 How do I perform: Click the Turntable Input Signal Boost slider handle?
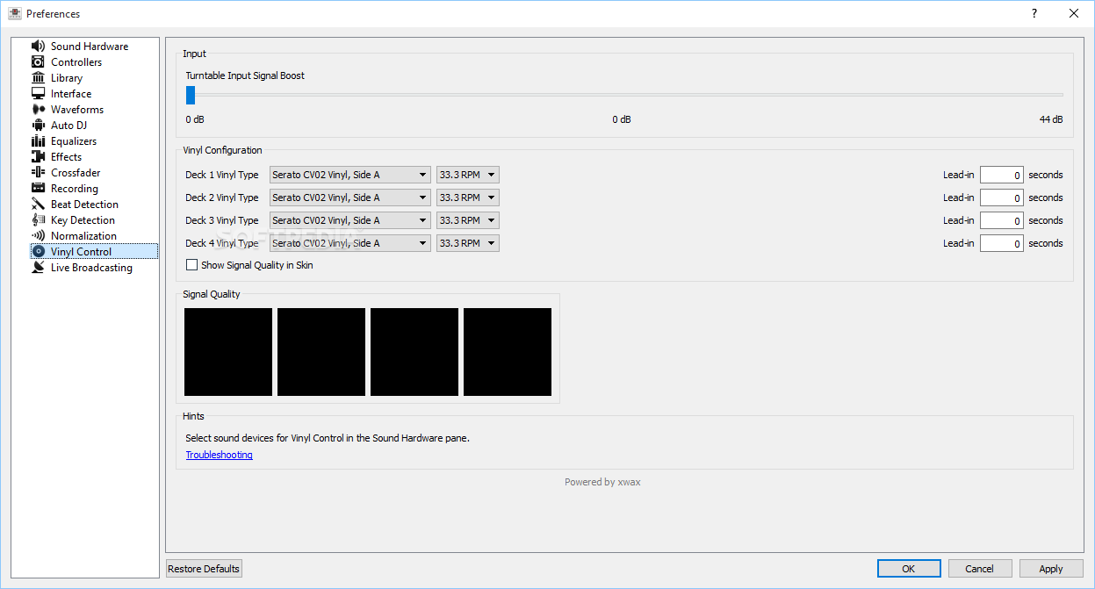point(191,95)
